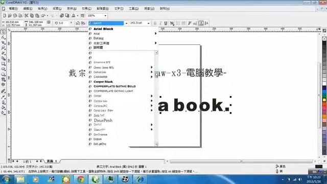
Task: Open the edit text ab| button
Action: click(195, 23)
